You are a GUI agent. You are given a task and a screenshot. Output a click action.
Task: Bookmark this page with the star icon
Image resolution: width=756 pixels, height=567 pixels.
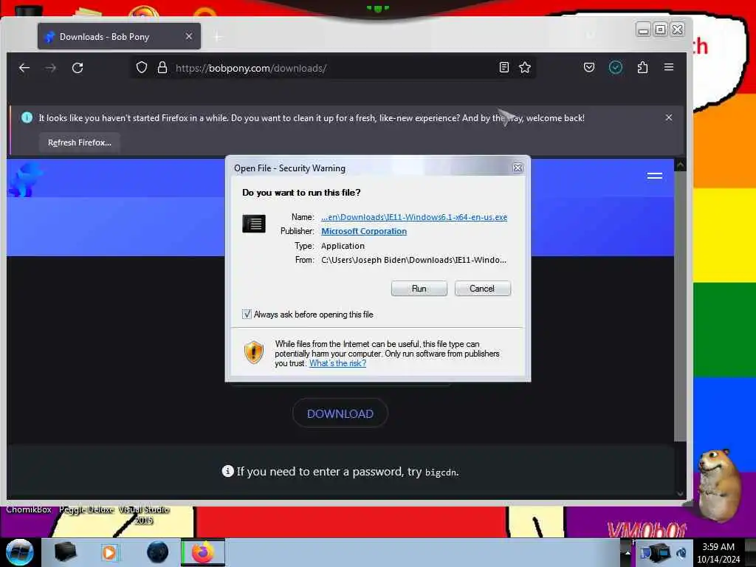[525, 67]
